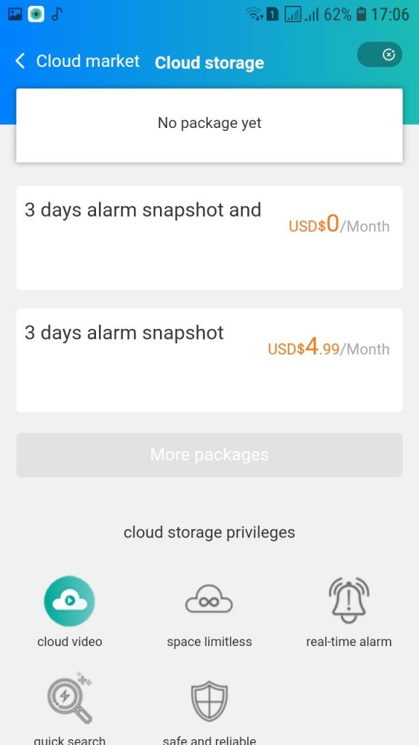
Task: Tap the battery indicator in status bar
Action: (x=362, y=15)
